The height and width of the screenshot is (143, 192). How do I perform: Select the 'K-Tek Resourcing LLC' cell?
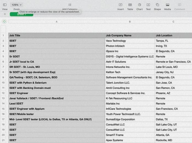(130, 98)
